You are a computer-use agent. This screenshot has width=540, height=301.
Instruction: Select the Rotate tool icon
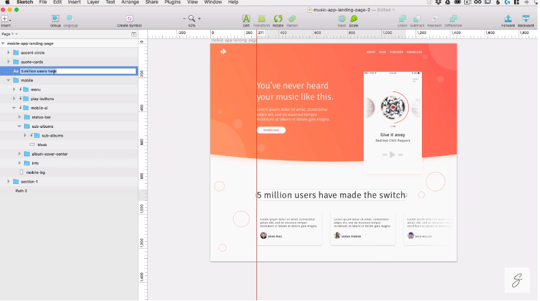coord(278,18)
